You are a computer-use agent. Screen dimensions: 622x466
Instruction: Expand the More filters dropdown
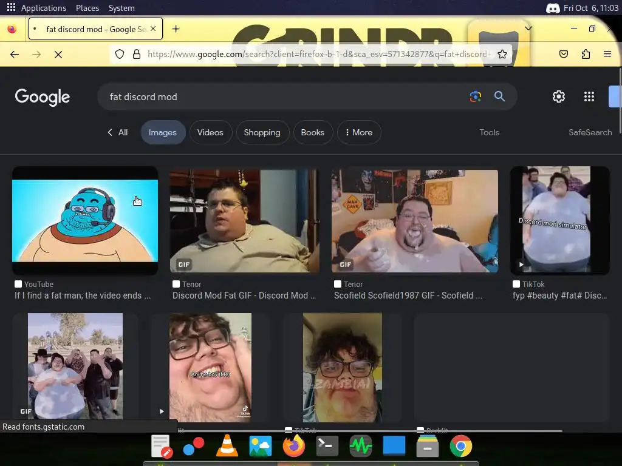(359, 132)
